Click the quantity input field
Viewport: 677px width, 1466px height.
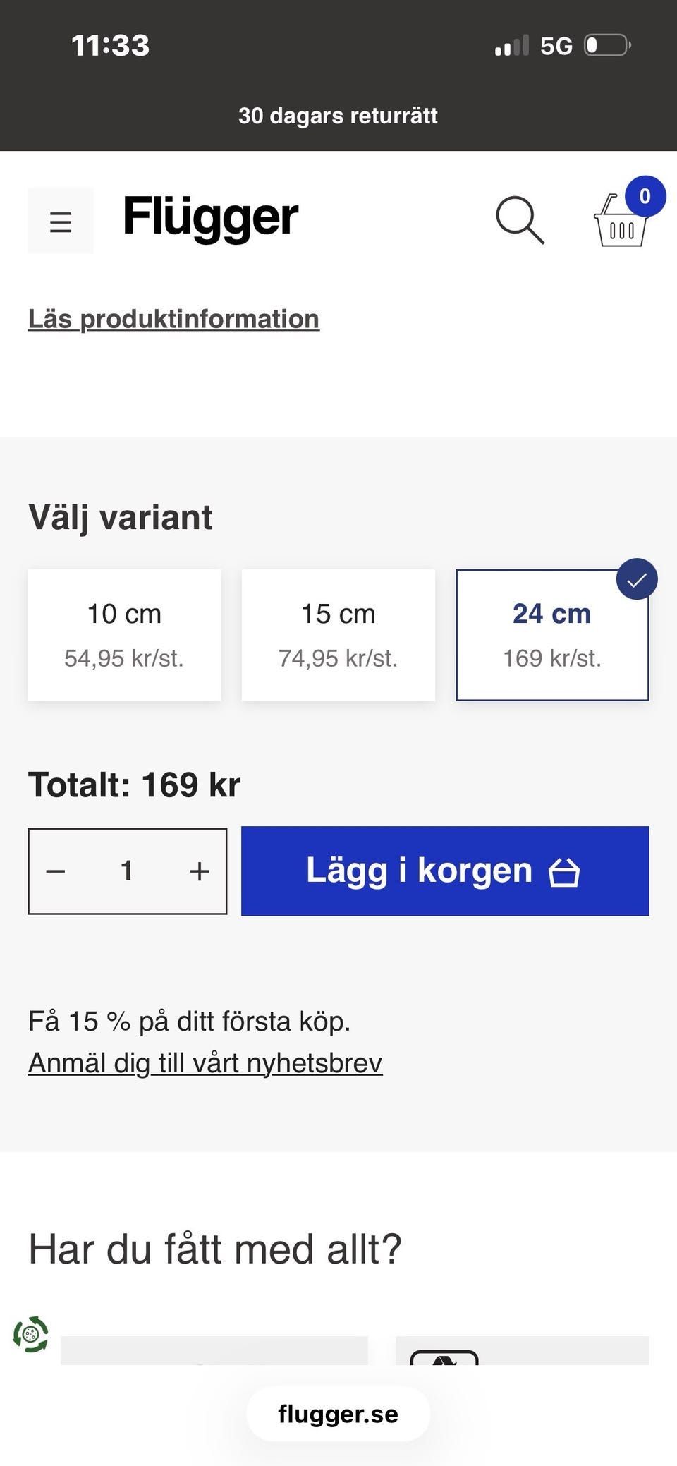[x=127, y=871]
